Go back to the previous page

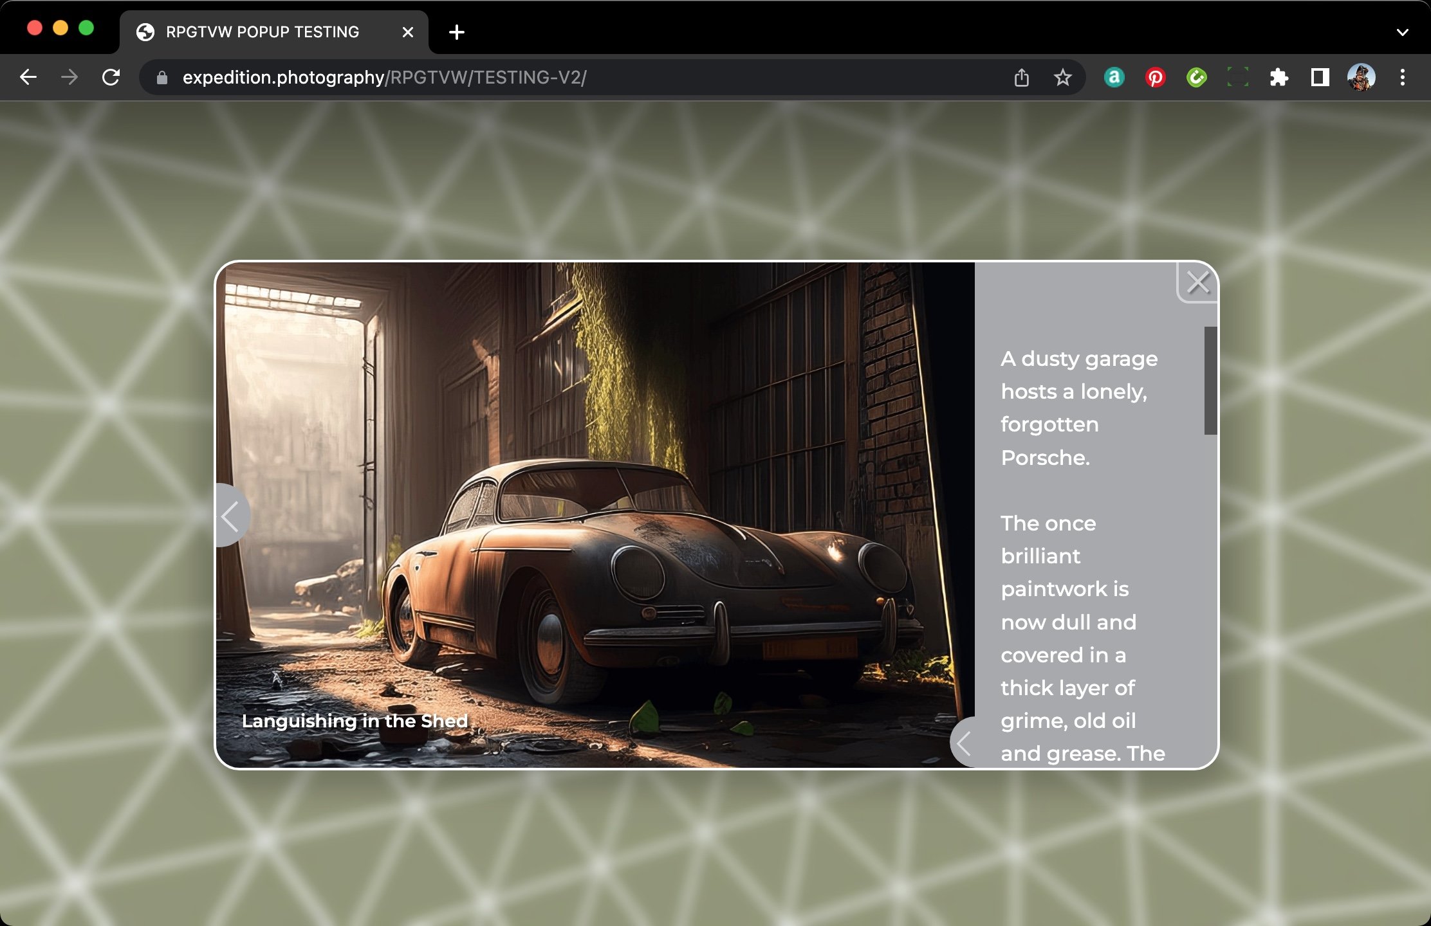28,77
